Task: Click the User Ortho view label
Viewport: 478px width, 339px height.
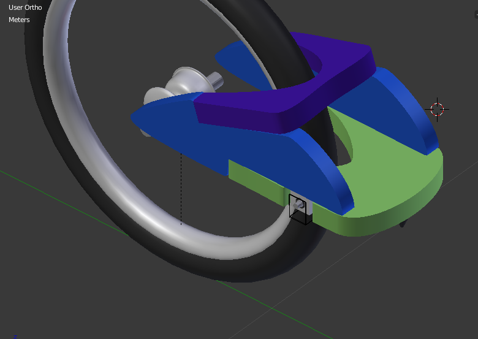Action: click(25, 7)
